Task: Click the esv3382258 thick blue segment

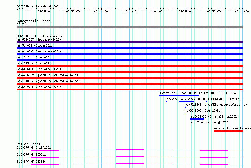Action: point(186,101)
